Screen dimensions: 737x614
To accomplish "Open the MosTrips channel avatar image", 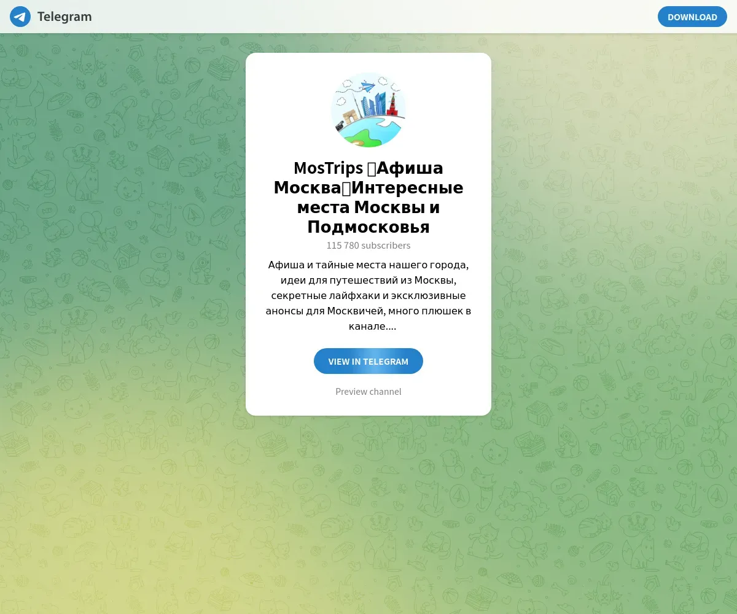I will pos(368,110).
